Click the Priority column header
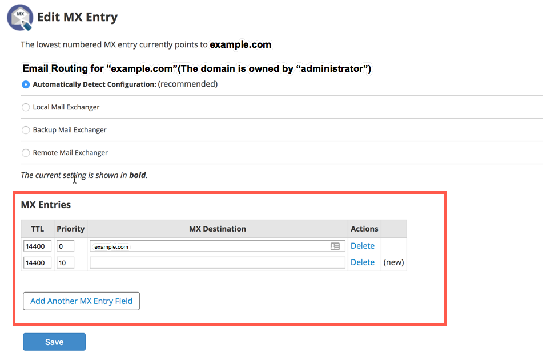 click(71, 229)
